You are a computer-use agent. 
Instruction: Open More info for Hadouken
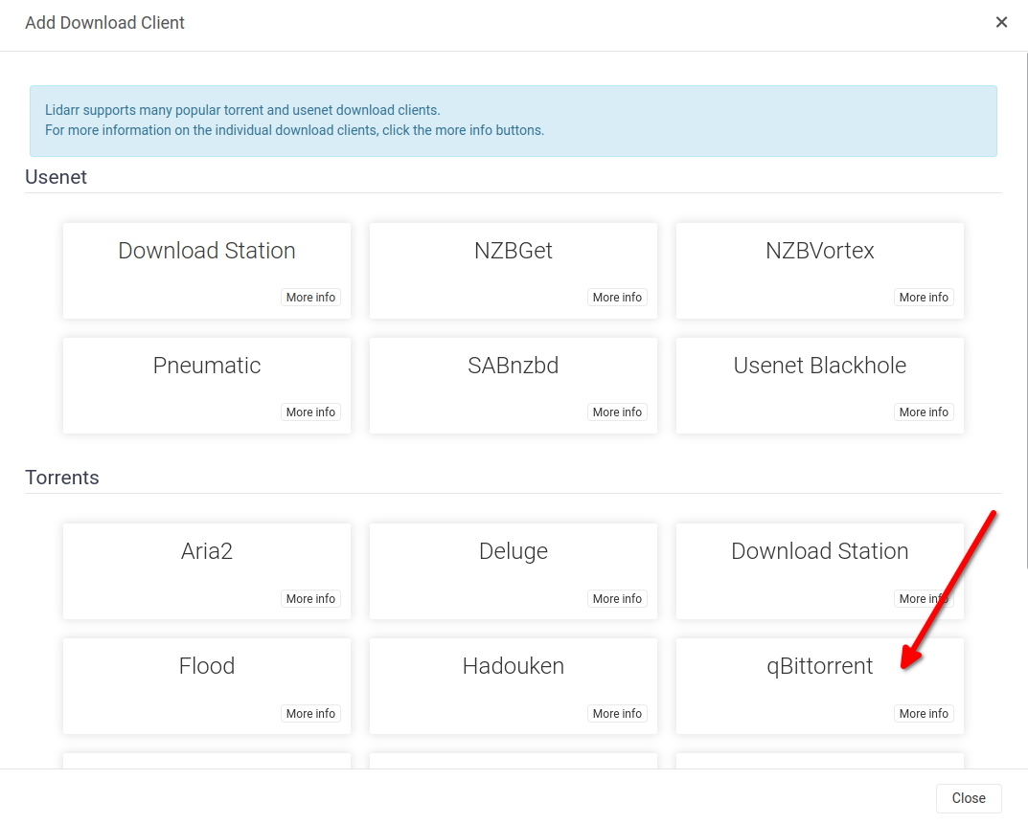[617, 713]
